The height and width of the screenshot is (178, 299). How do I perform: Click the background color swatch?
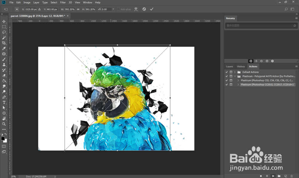[5, 141]
